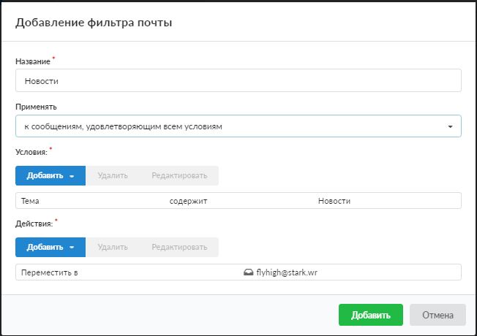Click the combo box text about всем условиям
Screen dimensions: 477x336
123,127
